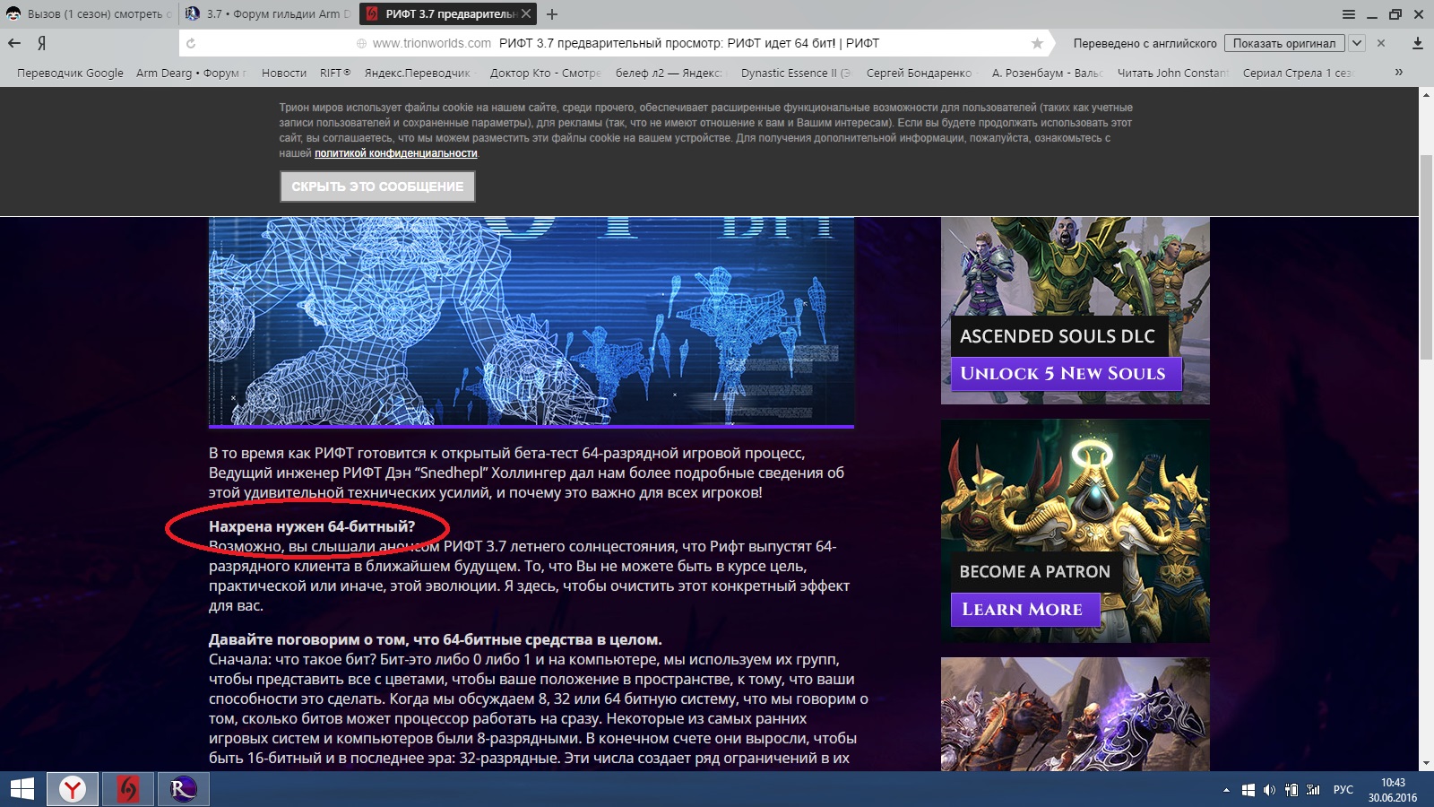Reload the page with the refresh icon
1434x807 pixels.
pyautogui.click(x=191, y=43)
